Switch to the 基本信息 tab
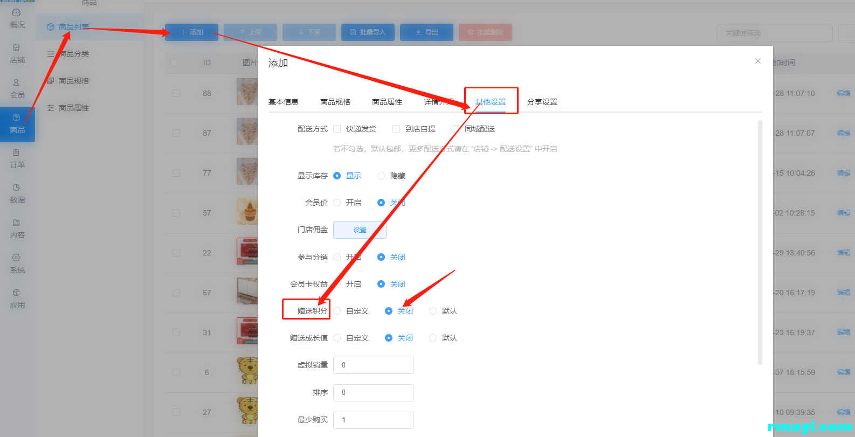Screen dimensions: 855x437 pyautogui.click(x=284, y=102)
